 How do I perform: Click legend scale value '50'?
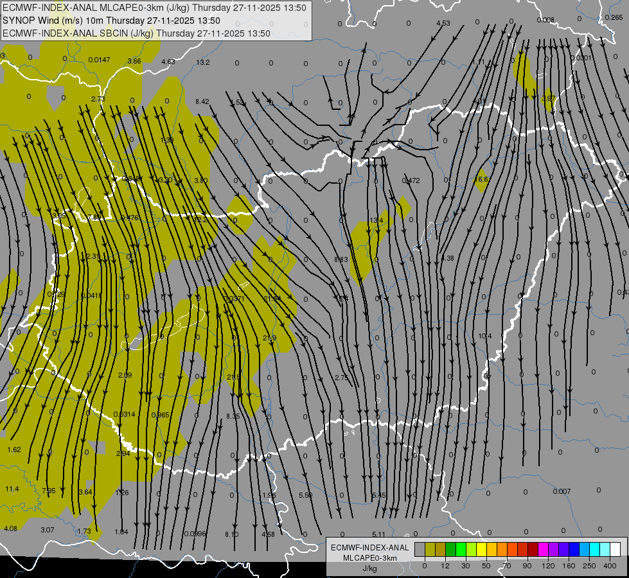point(486,566)
